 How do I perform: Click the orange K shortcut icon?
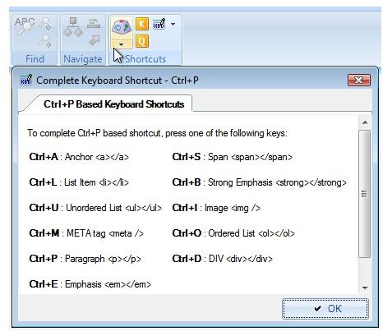142,24
